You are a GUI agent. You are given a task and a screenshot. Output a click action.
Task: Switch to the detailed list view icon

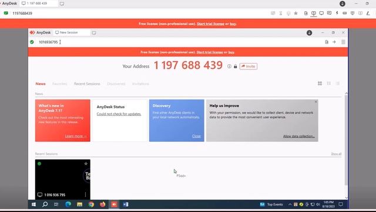tap(338, 84)
